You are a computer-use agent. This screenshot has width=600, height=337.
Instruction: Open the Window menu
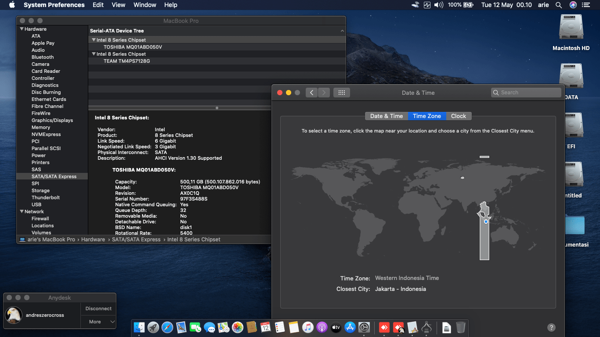(x=145, y=5)
